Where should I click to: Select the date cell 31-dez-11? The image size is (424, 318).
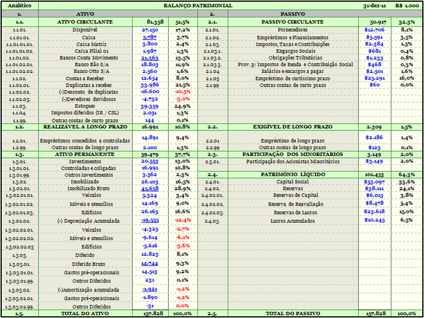tap(375, 6)
